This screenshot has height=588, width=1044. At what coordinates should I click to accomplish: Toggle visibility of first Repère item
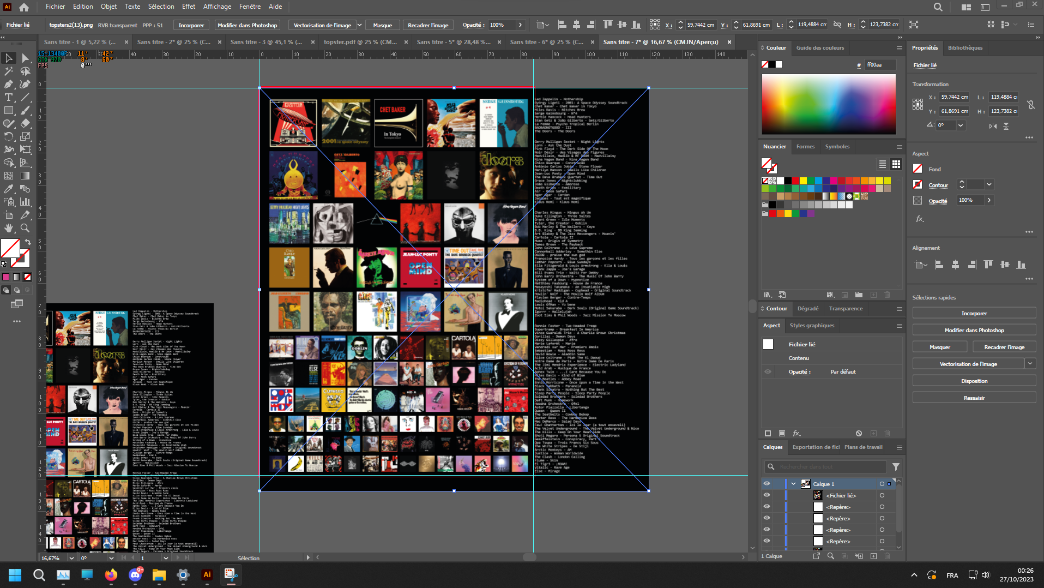[x=767, y=507]
